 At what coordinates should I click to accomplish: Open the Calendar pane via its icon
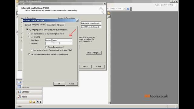pyautogui.click(x=19, y=87)
